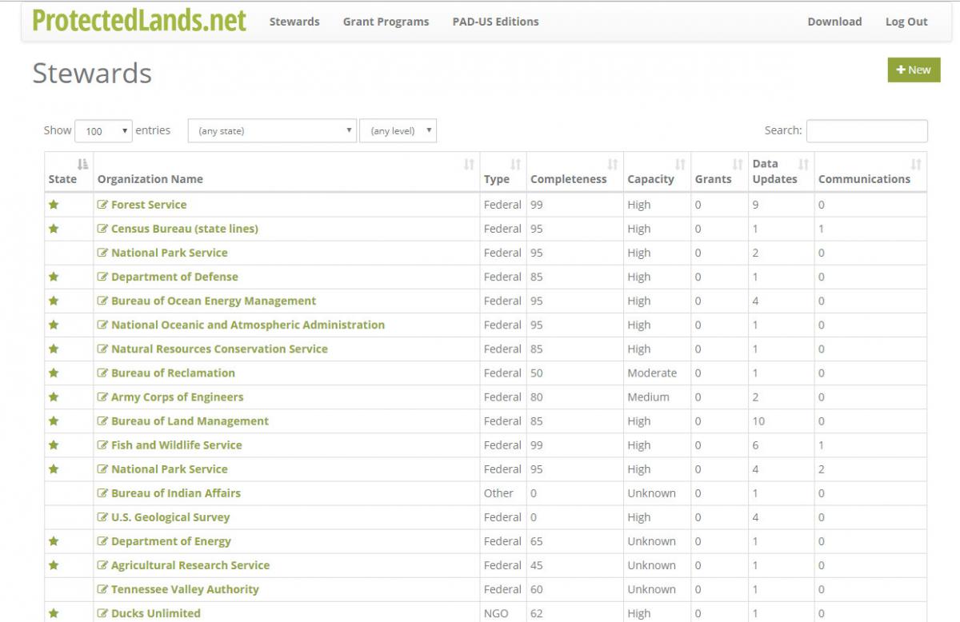
Task: Open the PAD-US Editions nav item
Action: point(495,22)
